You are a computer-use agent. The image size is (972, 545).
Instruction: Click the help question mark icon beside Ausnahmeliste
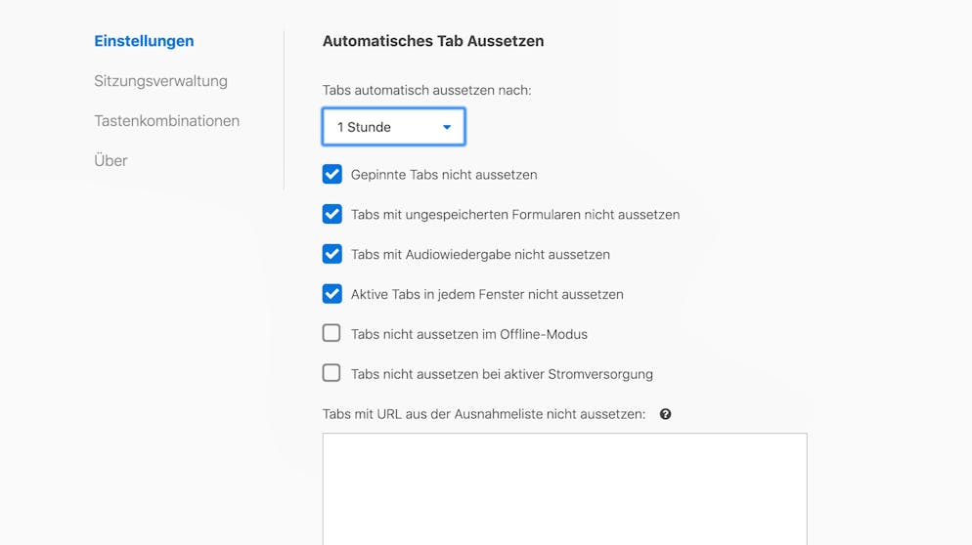[665, 414]
